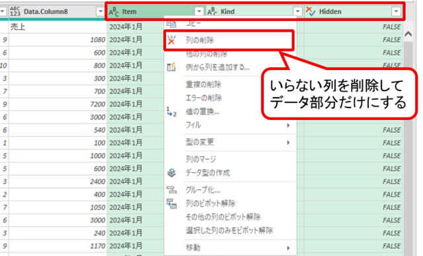Click the 売上 cell in Data.Column8
Image resolution: width=423 pixels, height=256 pixels.
pyautogui.click(x=58, y=27)
